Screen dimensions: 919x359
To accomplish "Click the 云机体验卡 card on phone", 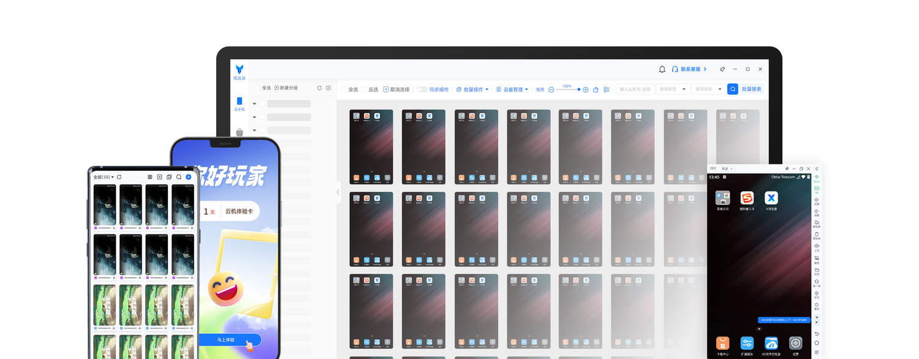I will [230, 211].
